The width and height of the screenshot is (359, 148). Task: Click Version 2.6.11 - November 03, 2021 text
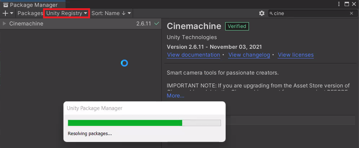point(214,47)
